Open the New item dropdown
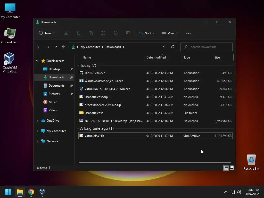The width and height of the screenshot is (264, 198). [47, 33]
